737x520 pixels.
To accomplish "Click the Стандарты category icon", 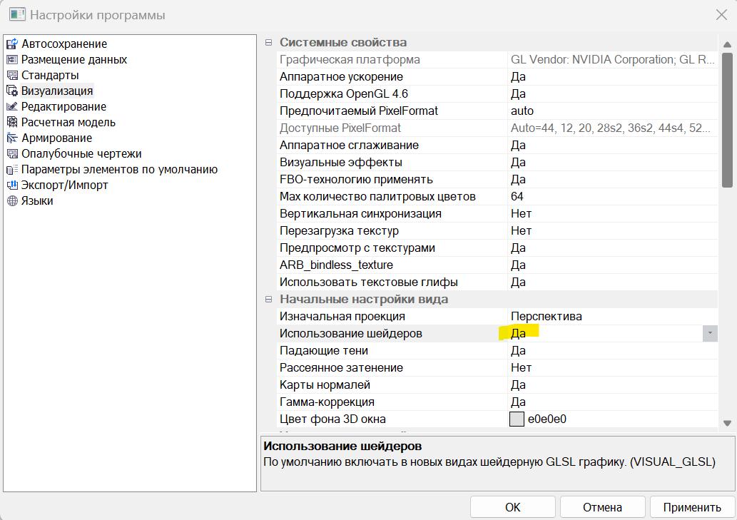I will 11,76.
